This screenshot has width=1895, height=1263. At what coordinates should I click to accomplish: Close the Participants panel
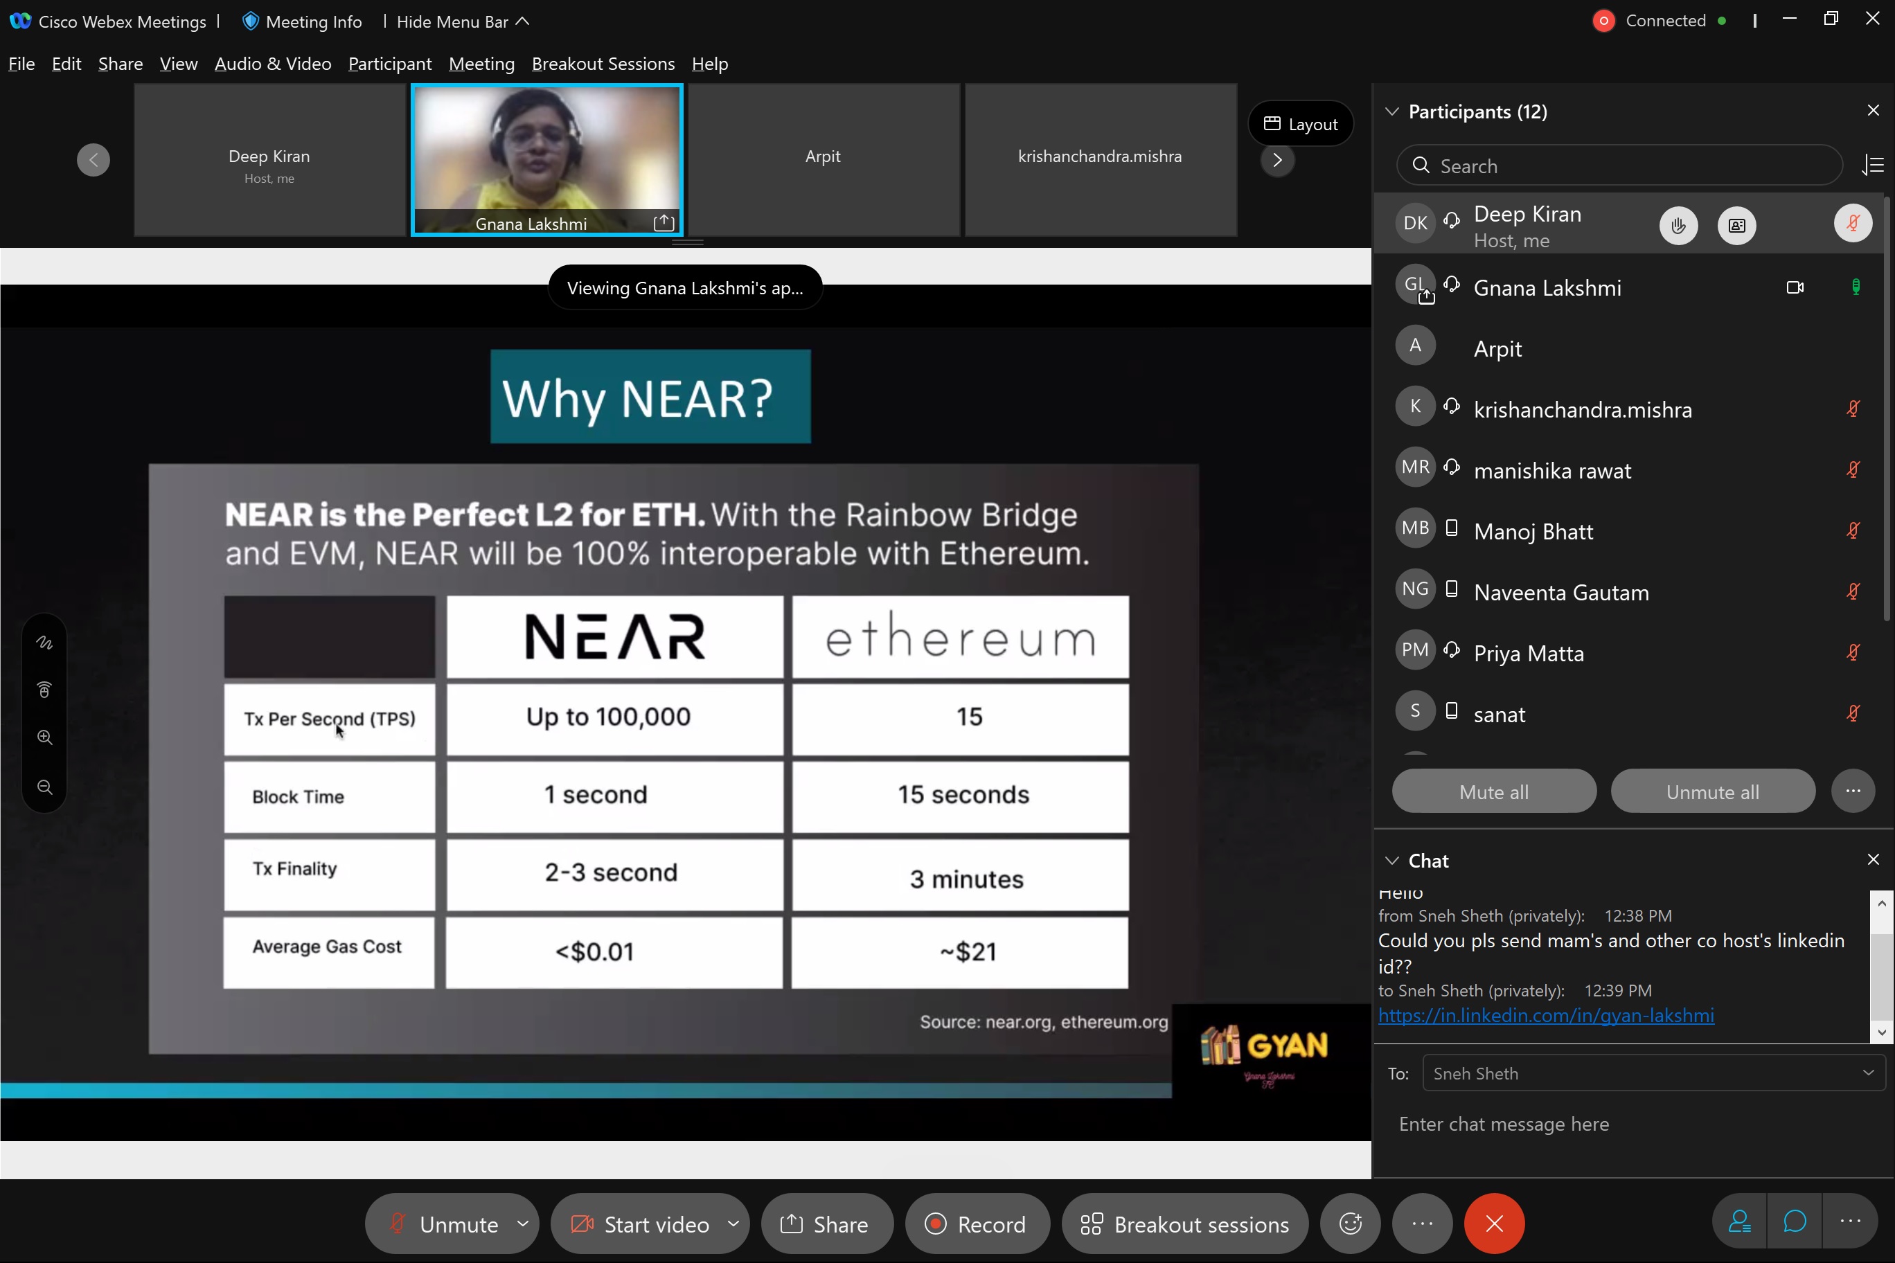(x=1872, y=110)
